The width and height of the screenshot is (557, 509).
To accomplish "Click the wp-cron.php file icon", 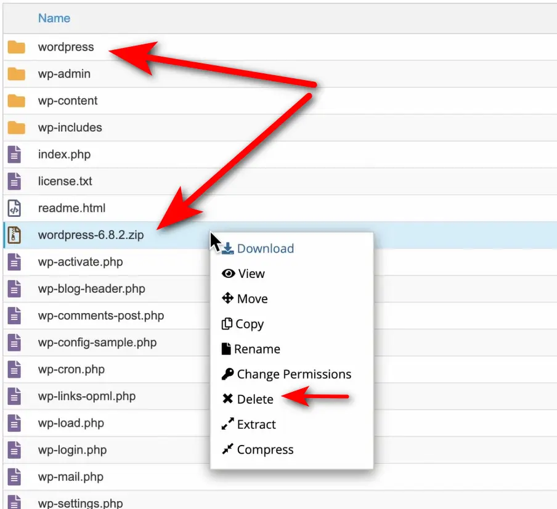I will [14, 370].
